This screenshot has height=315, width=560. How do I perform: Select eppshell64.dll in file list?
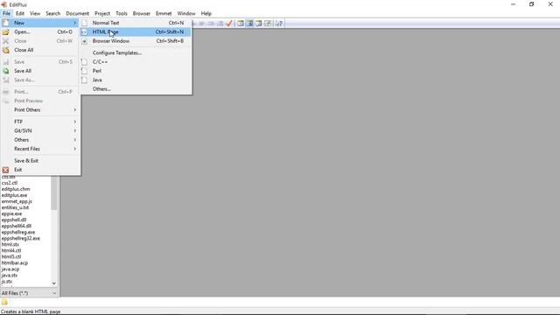pyautogui.click(x=17, y=226)
